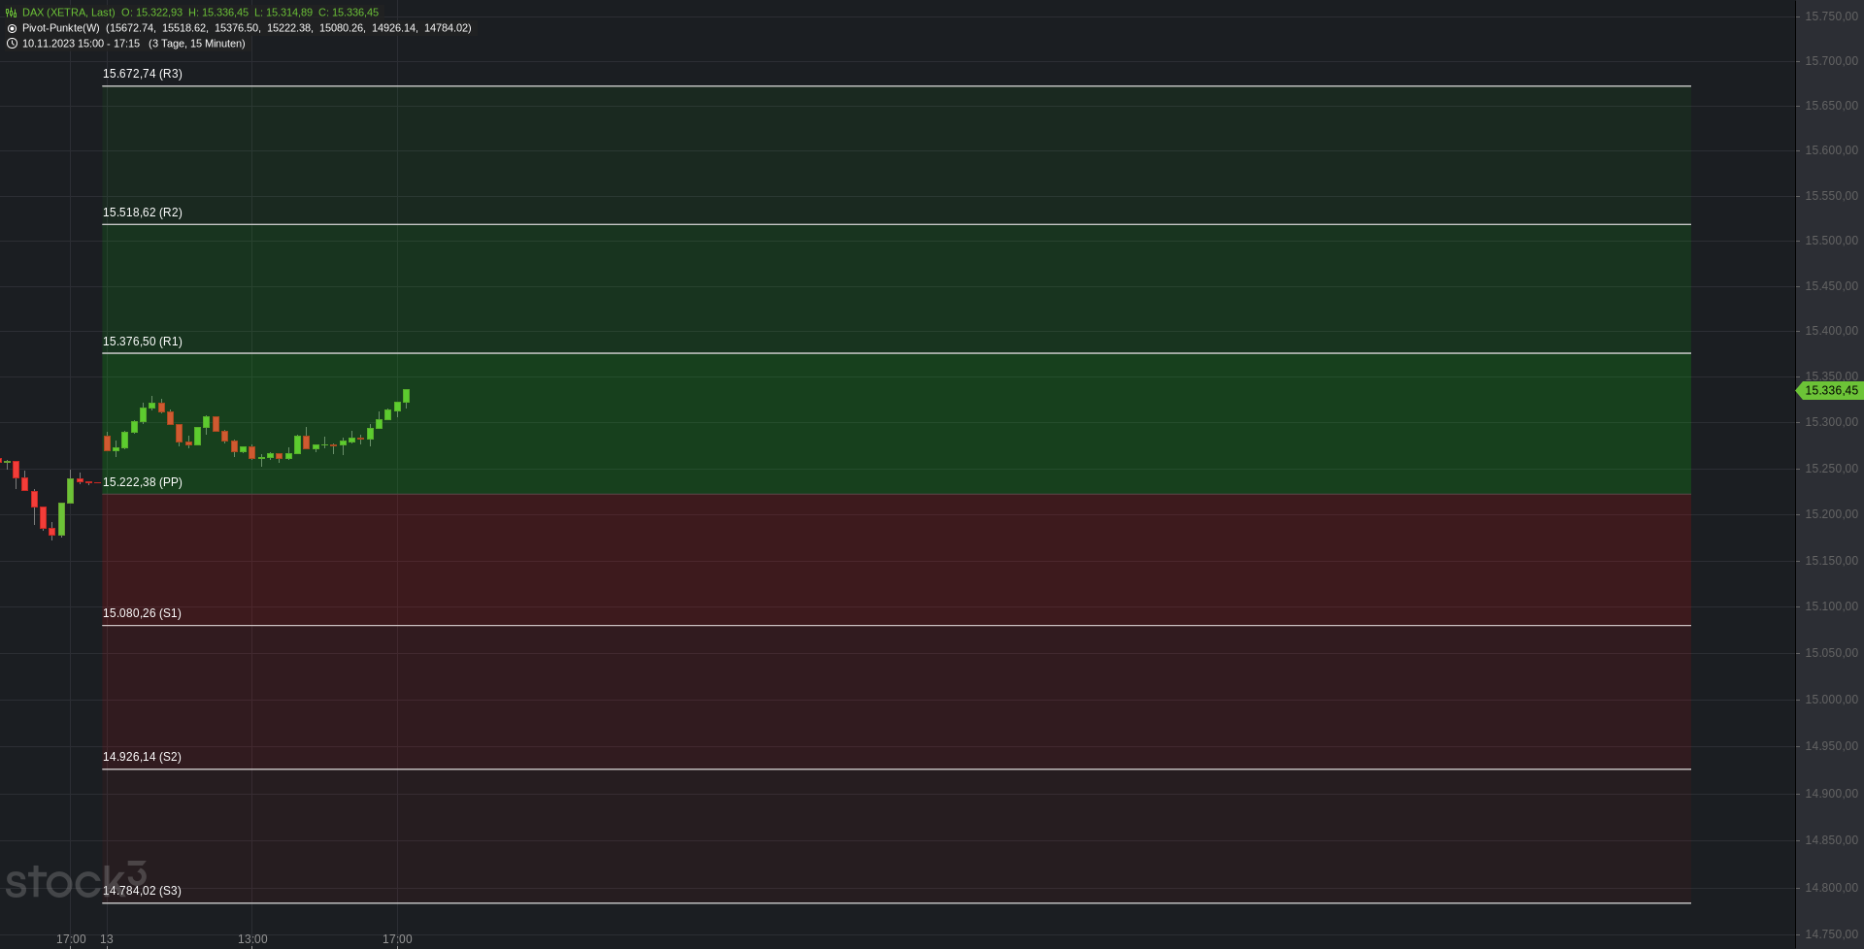Click the clock icon next to the date range
The height and width of the screenshot is (949, 1864).
pyautogui.click(x=12, y=44)
